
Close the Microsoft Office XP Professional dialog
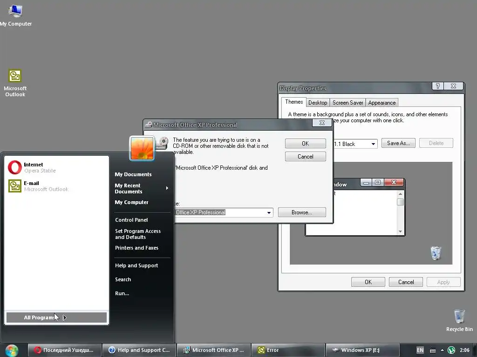coord(322,123)
